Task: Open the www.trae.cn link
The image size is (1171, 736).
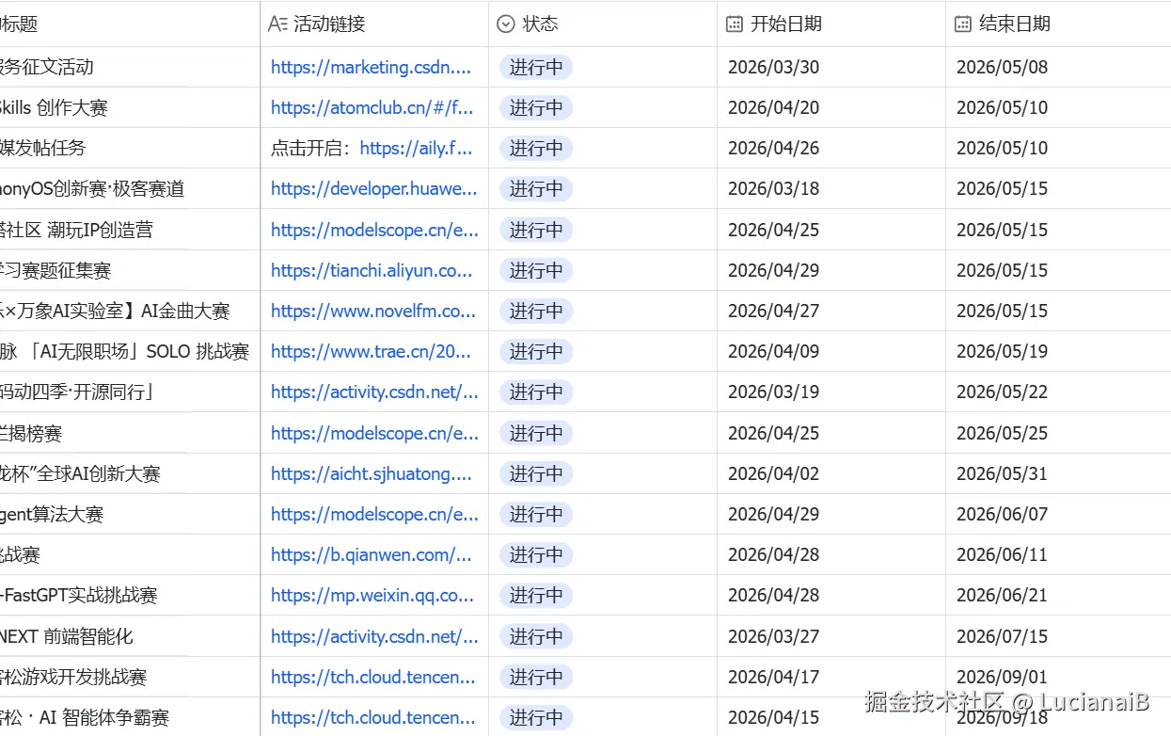Action: 371,351
